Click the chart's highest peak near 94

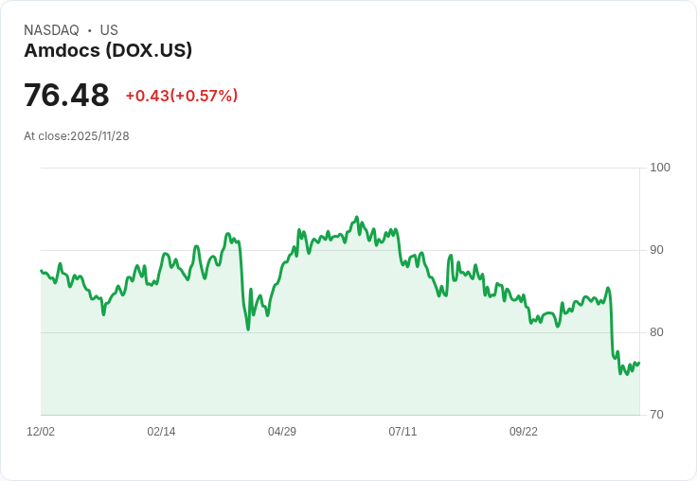(356, 218)
